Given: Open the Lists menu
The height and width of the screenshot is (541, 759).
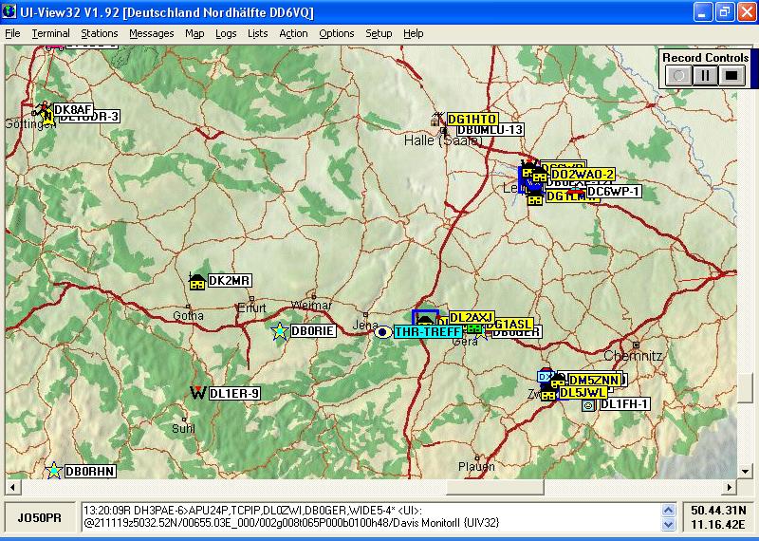Looking at the screenshot, I should click(x=257, y=33).
